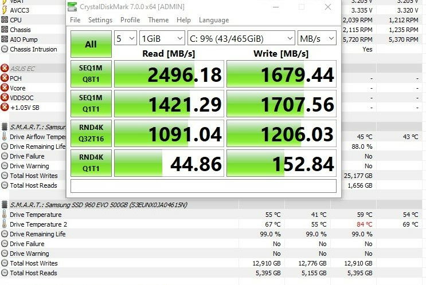The height and width of the screenshot is (285, 426).
Task: Click the 960 EVO Total Host Writes icon
Action: (5, 263)
